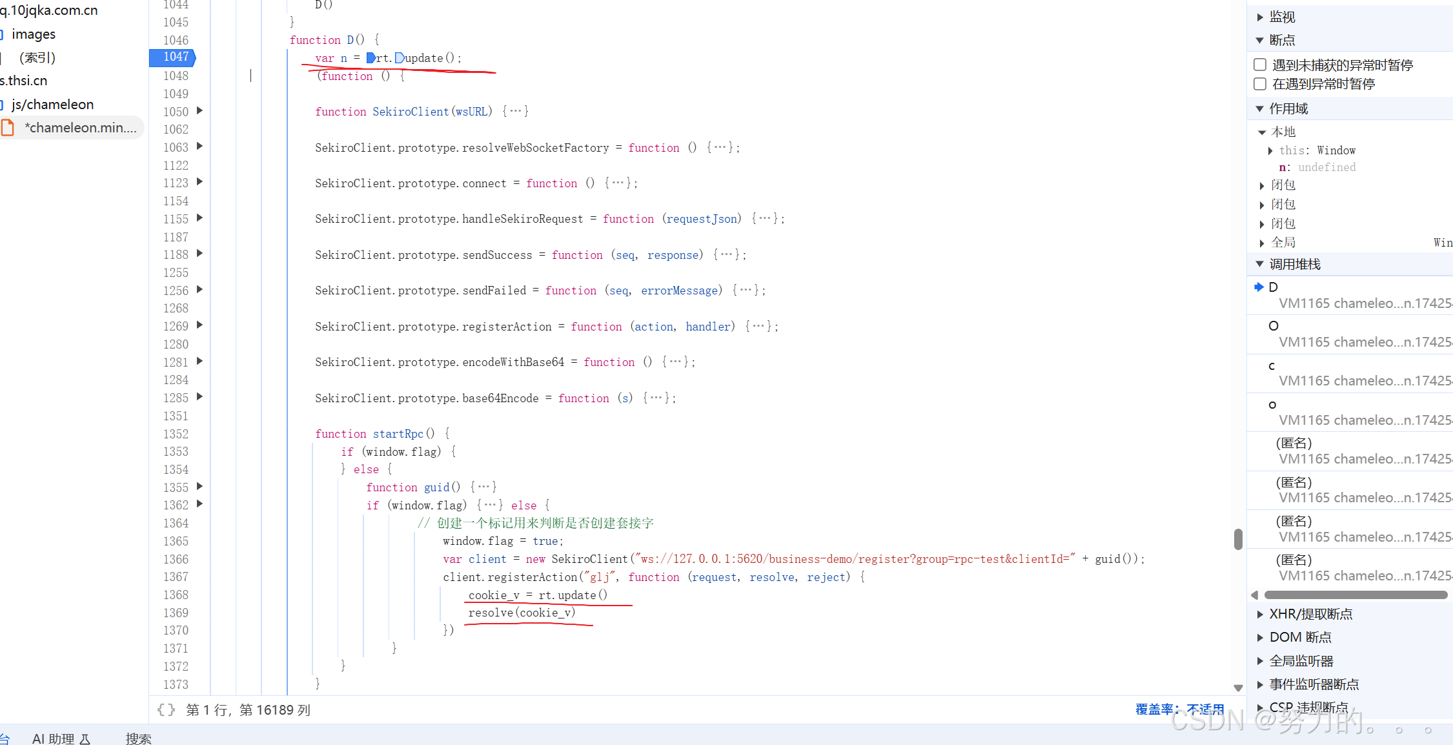1453x745 pixels.
Task: Expand the XHR/提取断点 section
Action: click(1259, 614)
